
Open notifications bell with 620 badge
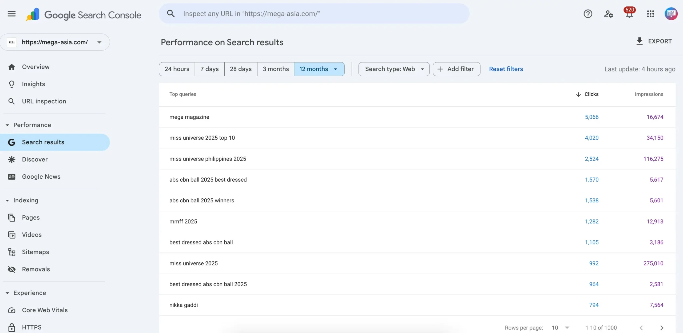tap(629, 14)
